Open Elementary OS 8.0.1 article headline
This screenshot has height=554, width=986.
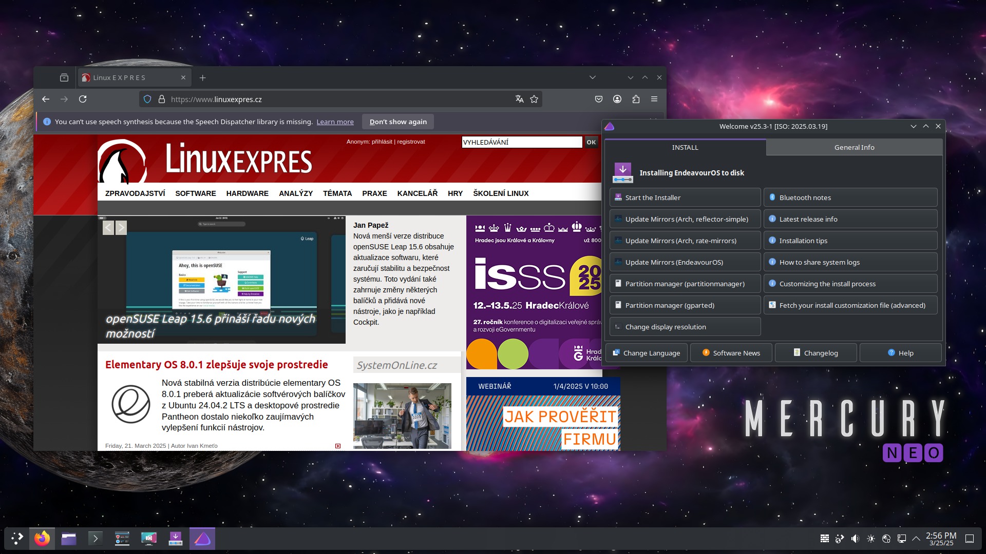point(217,365)
